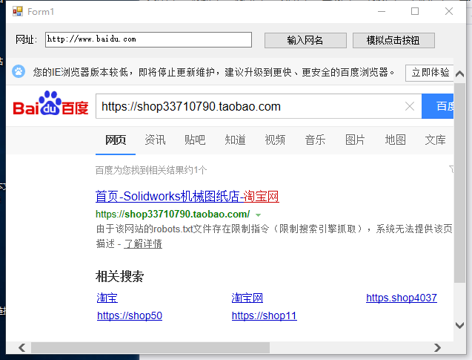Open the 地图 tab
The height and width of the screenshot is (360, 472).
pos(395,140)
